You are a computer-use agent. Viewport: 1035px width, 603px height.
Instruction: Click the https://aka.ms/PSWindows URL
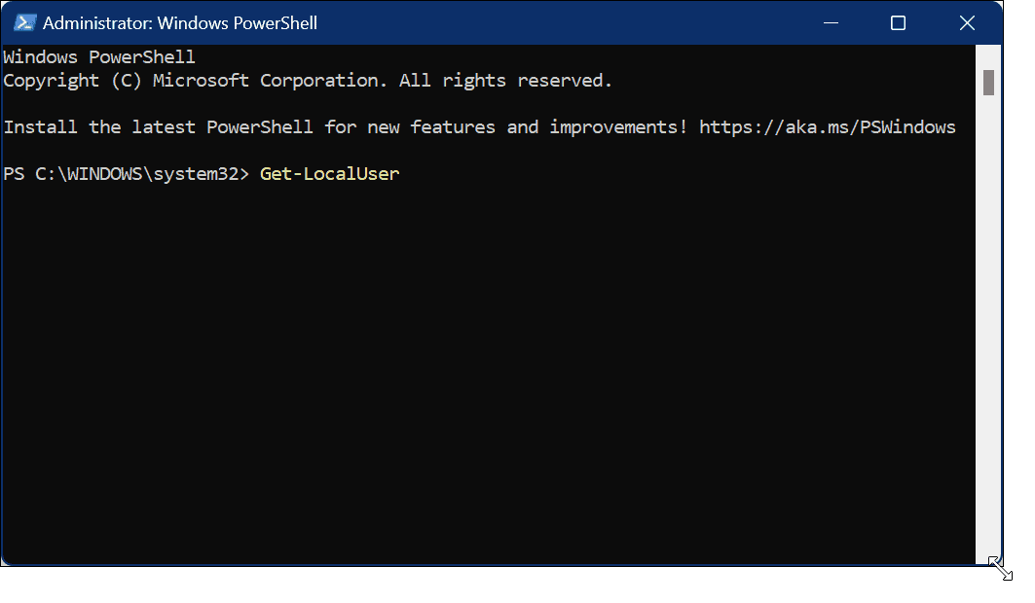828,127
